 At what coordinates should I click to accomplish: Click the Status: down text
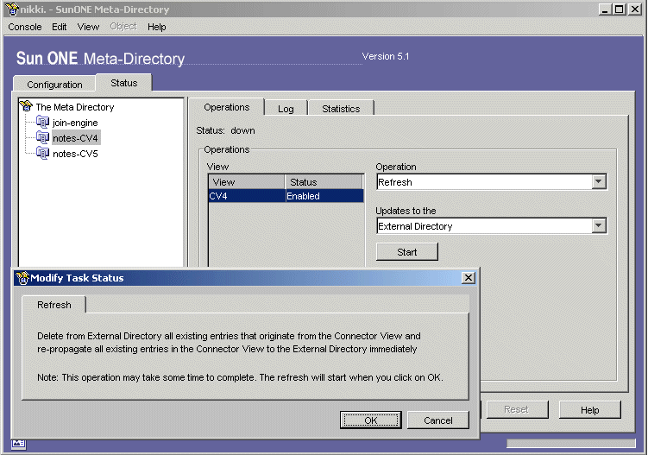coord(225,130)
